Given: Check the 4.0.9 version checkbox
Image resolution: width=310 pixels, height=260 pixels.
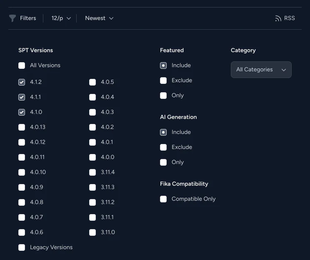Looking at the screenshot, I should tap(22, 187).
